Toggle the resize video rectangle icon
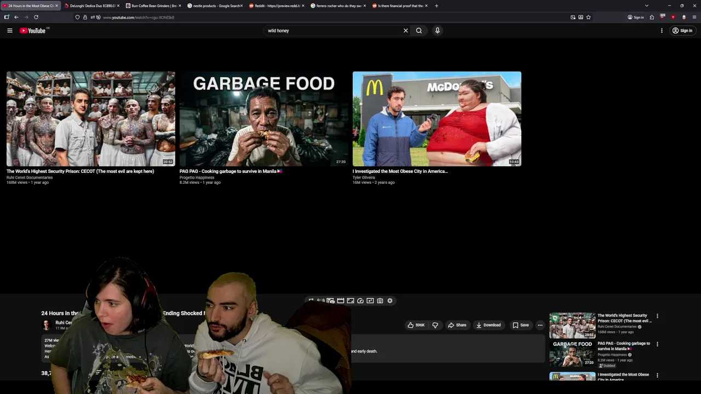The image size is (701, 394). (x=350, y=301)
